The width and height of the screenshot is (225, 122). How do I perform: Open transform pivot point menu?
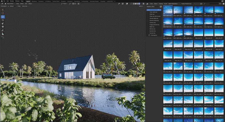70,4
